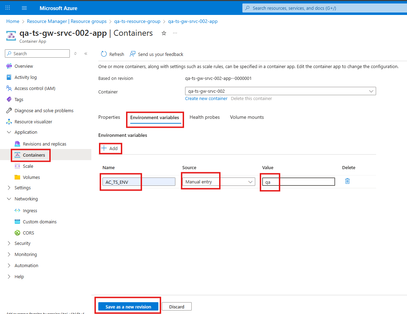Click the Volumes folder icon
This screenshot has width=407, height=314.
(x=17, y=177)
